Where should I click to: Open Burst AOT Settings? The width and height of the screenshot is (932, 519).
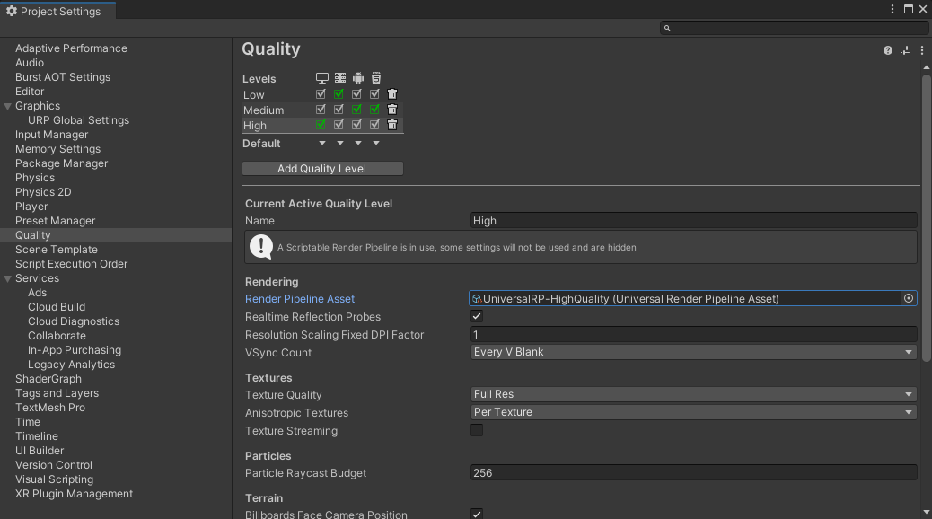click(63, 76)
